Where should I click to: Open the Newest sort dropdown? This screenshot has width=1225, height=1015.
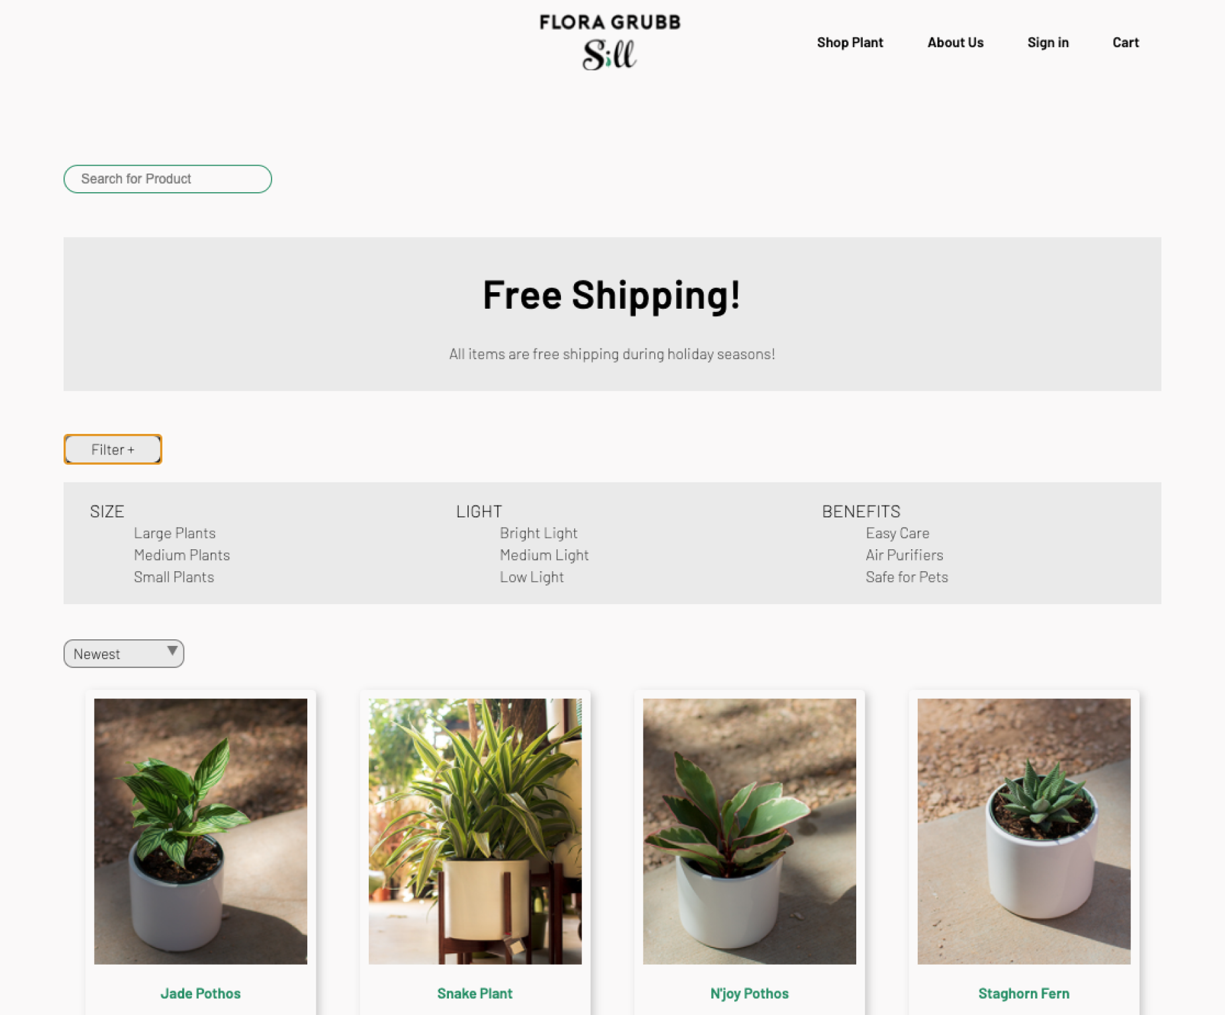click(124, 653)
